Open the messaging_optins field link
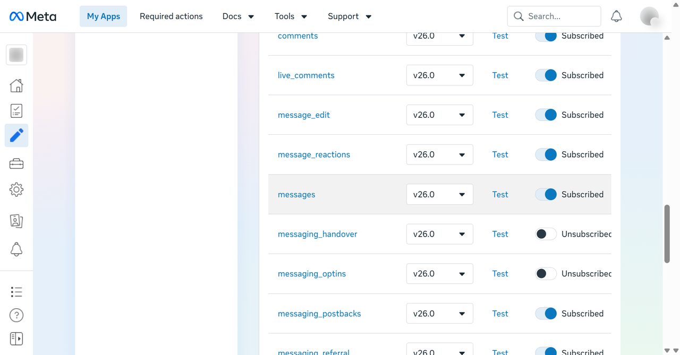Screen dimensions: 680x355 [312, 274]
